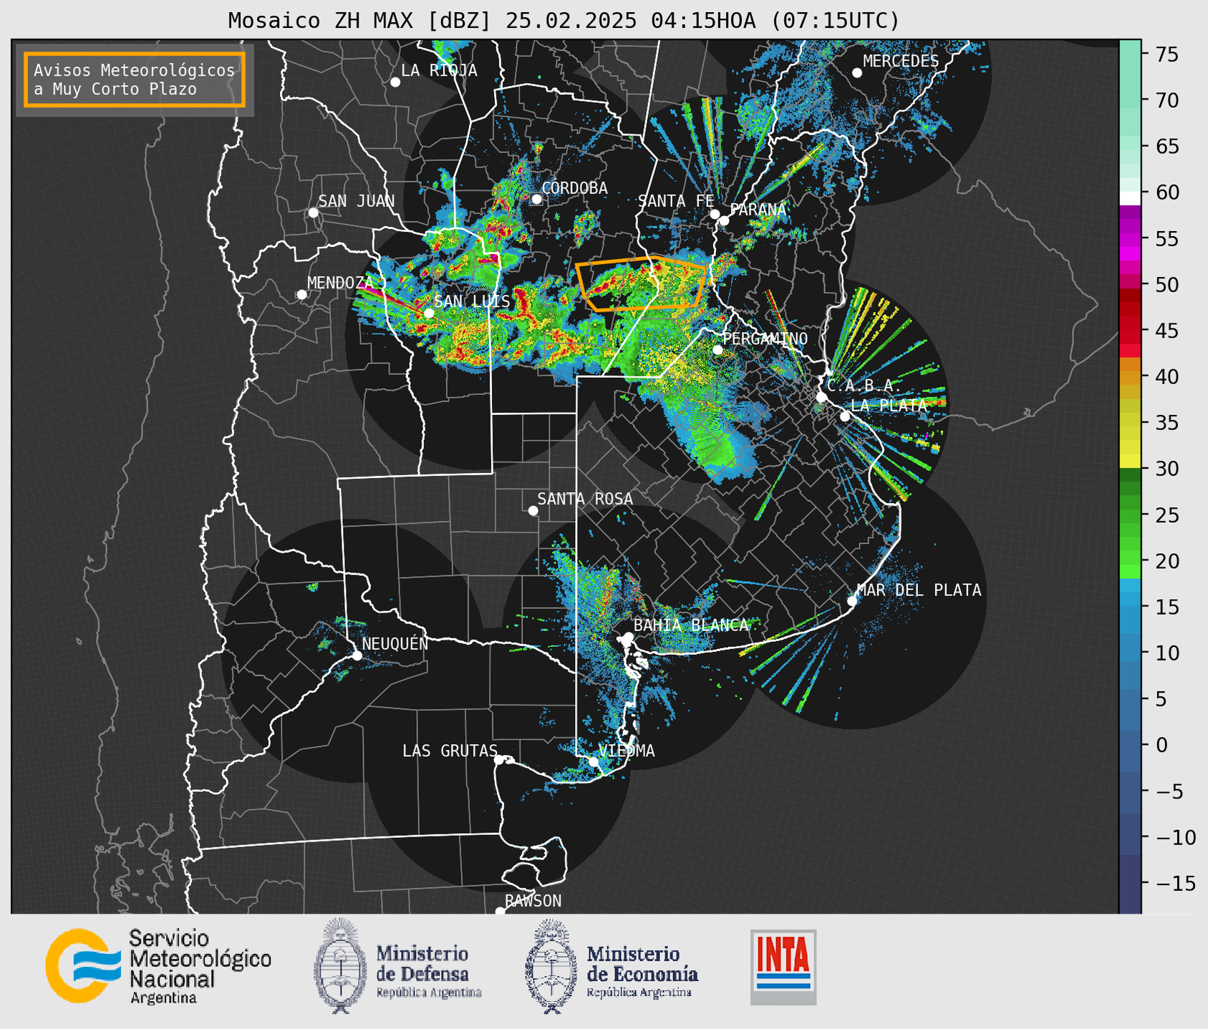Image resolution: width=1208 pixels, height=1029 pixels.
Task: Click the Mar del Plata city marker dot
Action: click(852, 601)
